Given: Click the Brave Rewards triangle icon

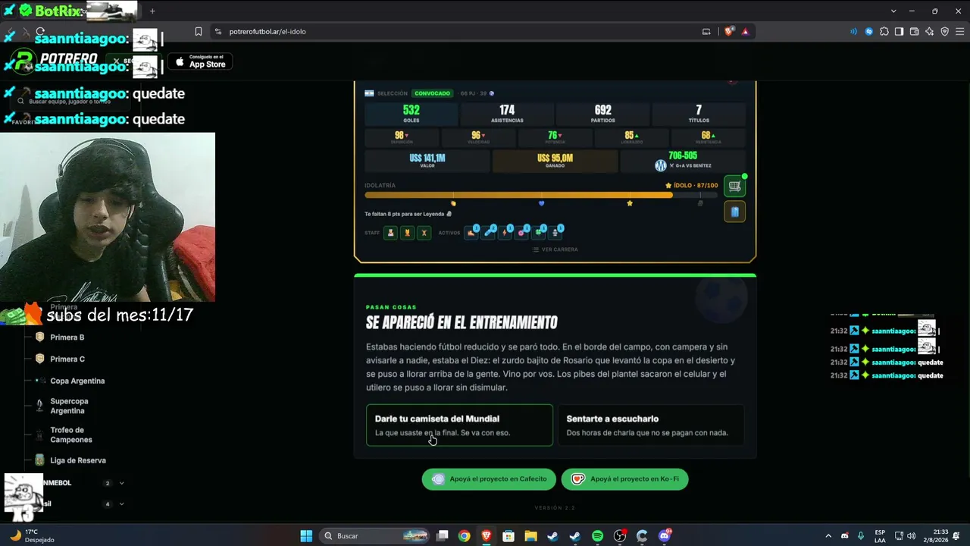Looking at the screenshot, I should pos(745,31).
